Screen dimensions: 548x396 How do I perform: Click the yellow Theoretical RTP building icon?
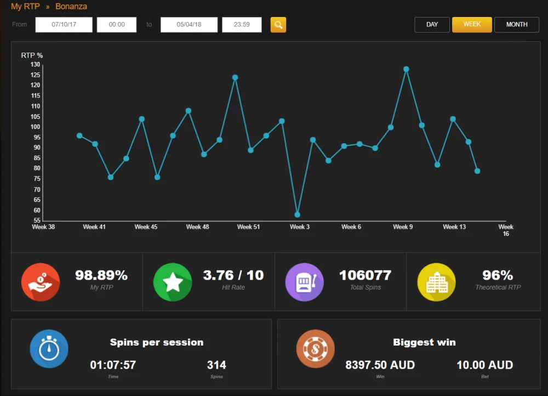click(437, 282)
